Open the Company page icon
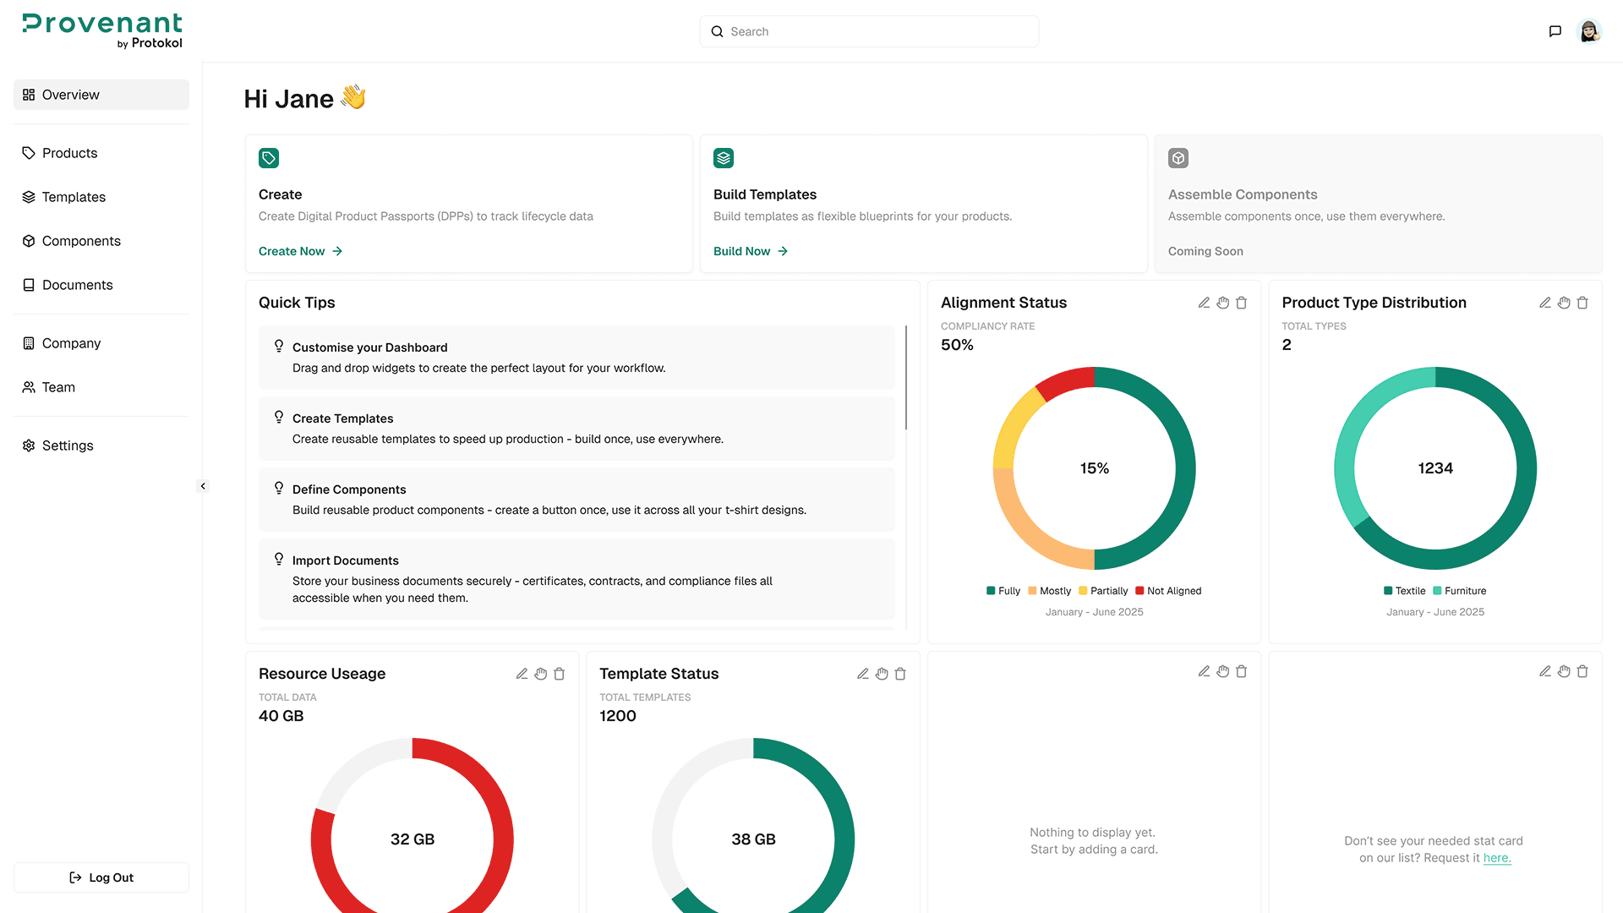The height and width of the screenshot is (913, 1623). pos(29,343)
